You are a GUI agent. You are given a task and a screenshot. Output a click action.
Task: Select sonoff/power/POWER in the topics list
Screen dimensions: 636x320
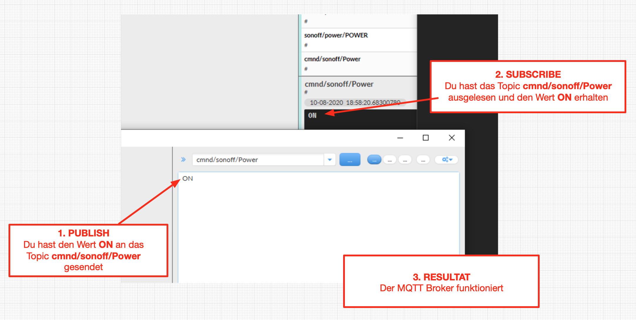click(x=336, y=35)
